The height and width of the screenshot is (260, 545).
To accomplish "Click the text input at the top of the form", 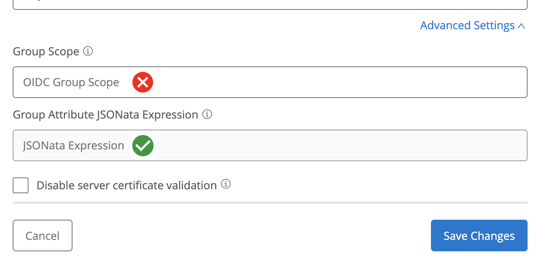I will coord(269,3).
